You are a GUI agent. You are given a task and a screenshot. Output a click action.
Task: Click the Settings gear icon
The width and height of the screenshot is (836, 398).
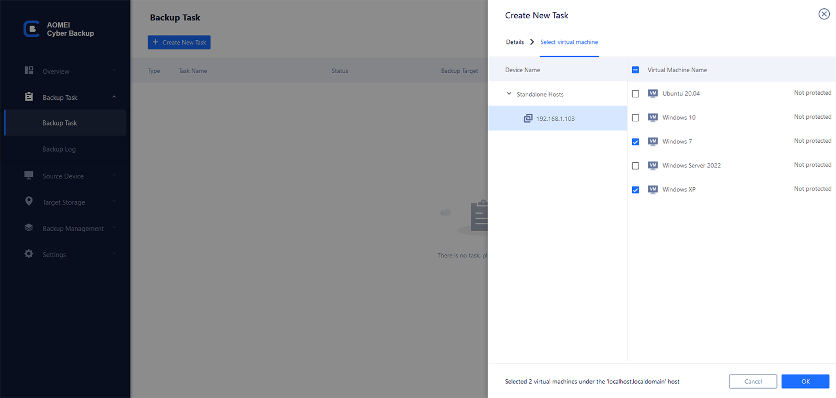click(29, 254)
